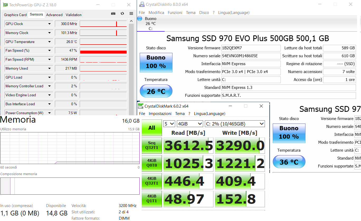Click the 610 GB Scritture su host value
The width and height of the screenshot is (361, 221).
[339, 56]
